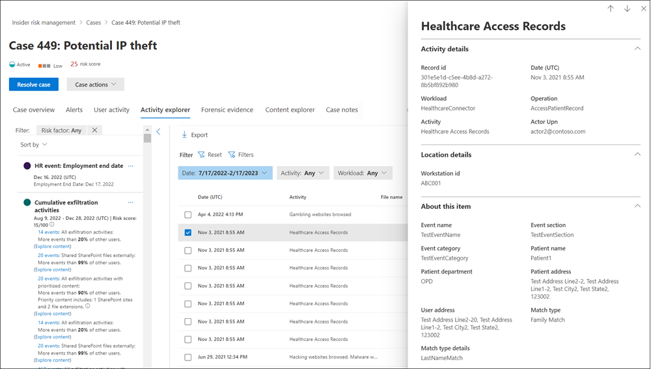Open the Workload filter dropdown
The height and width of the screenshot is (369, 651).
tap(363, 173)
